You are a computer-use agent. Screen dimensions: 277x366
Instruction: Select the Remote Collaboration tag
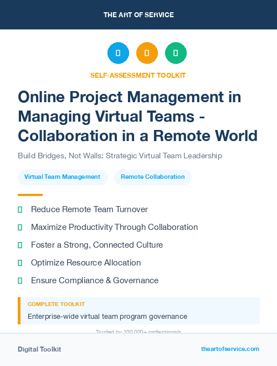(x=153, y=177)
